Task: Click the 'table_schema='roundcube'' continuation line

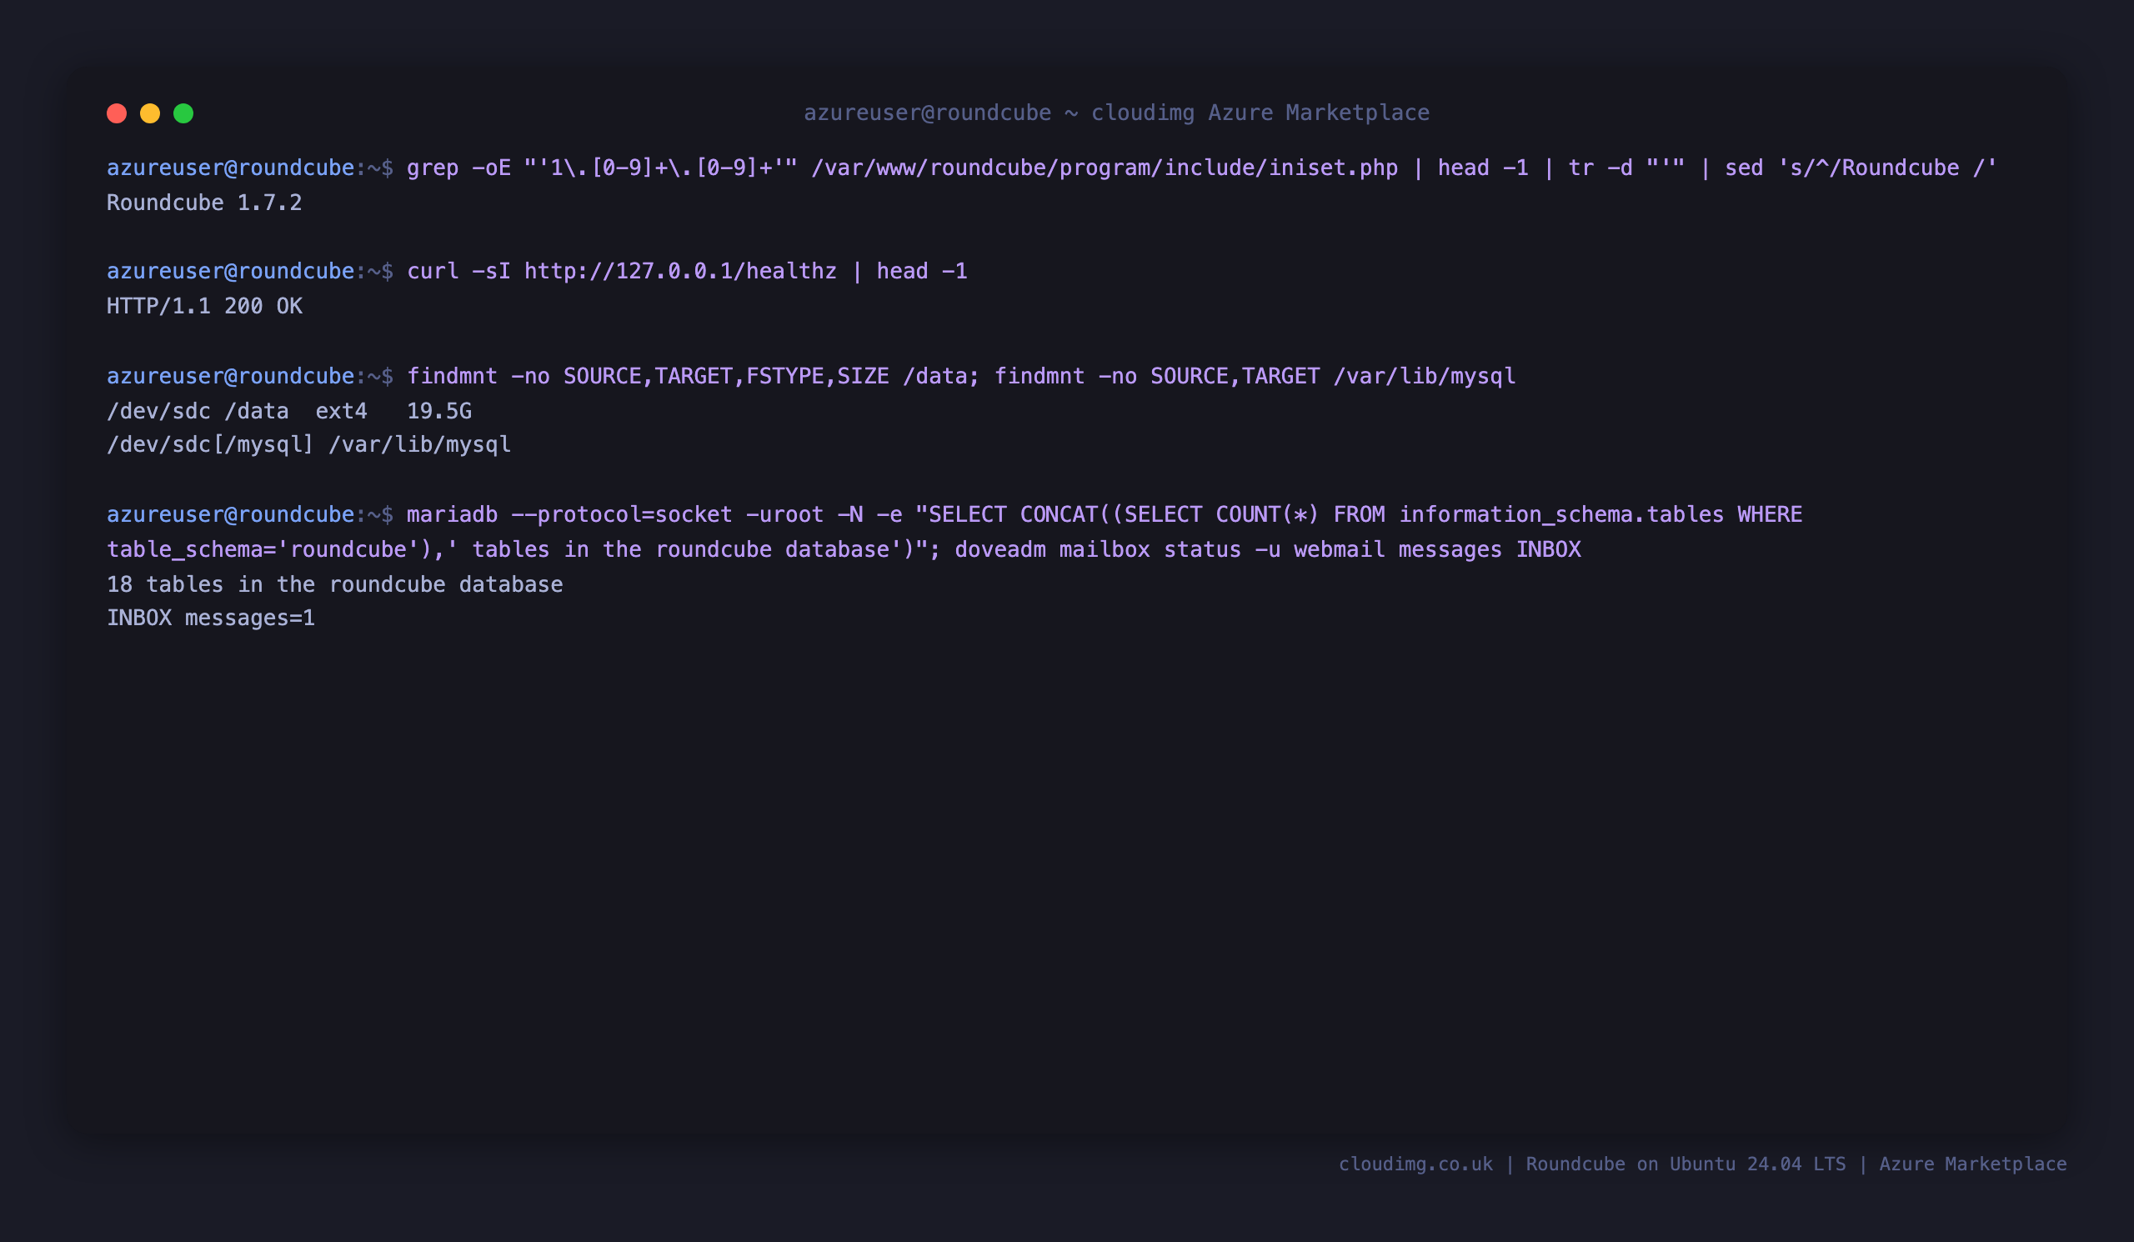Action: [844, 549]
